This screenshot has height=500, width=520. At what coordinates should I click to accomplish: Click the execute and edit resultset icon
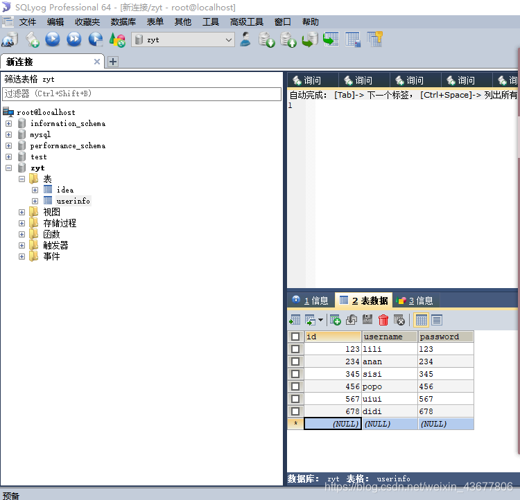pyautogui.click(x=96, y=39)
